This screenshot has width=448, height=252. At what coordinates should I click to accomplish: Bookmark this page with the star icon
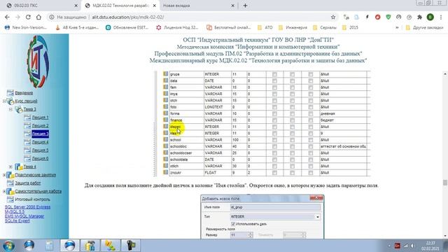[333, 17]
